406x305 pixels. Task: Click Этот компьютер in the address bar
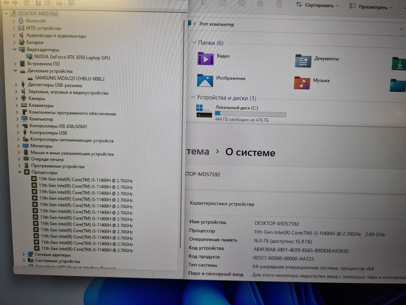tap(216, 24)
